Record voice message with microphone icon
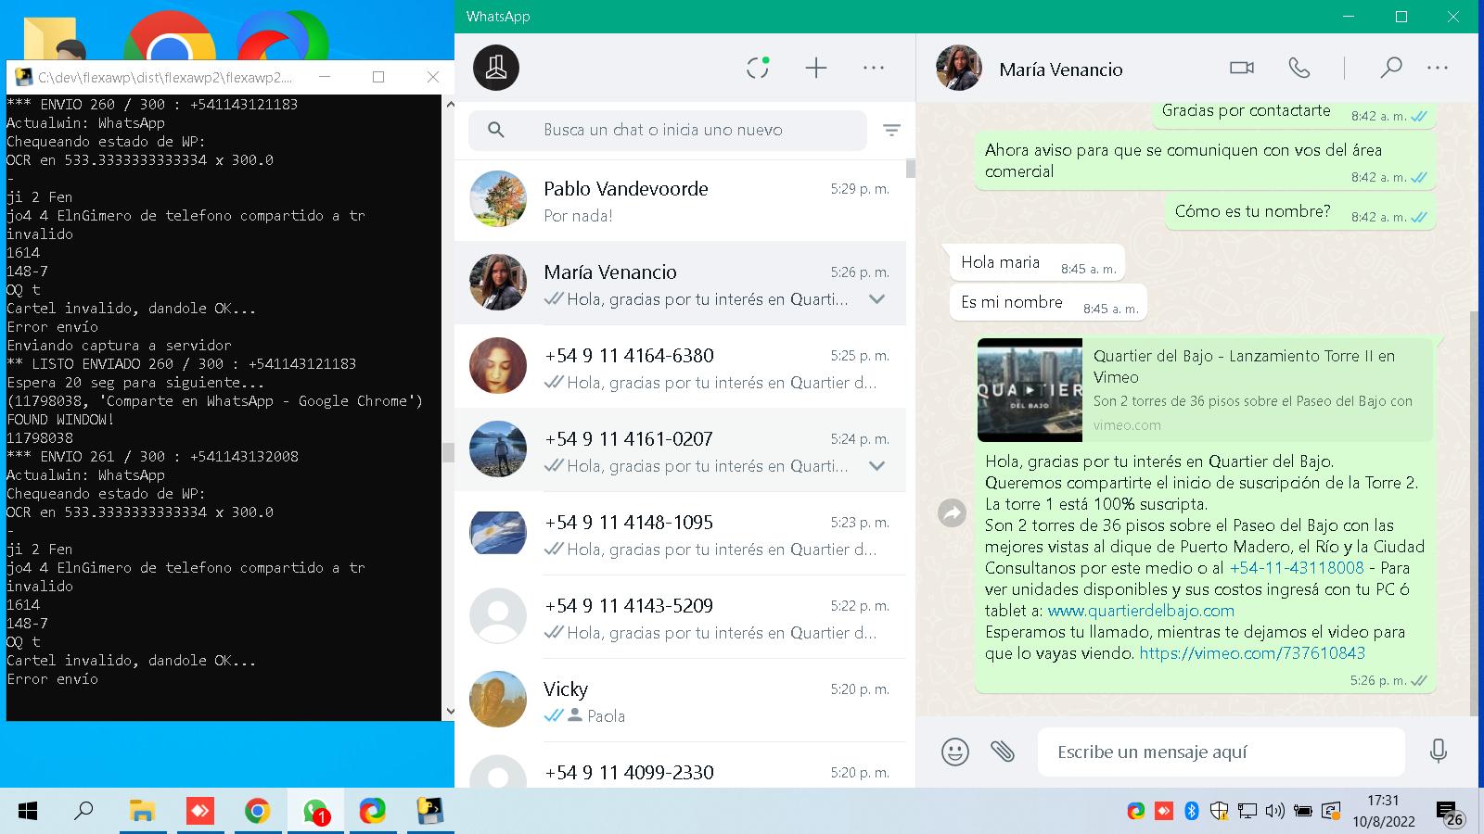 click(1439, 752)
